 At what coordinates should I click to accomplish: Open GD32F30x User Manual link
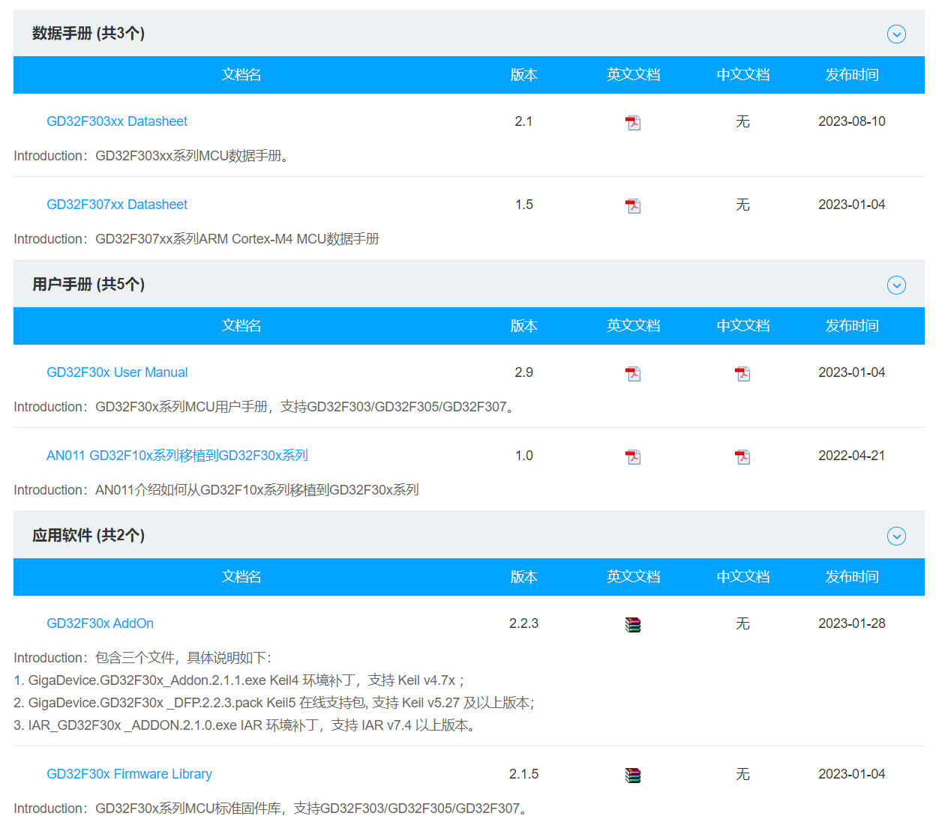[x=117, y=372]
